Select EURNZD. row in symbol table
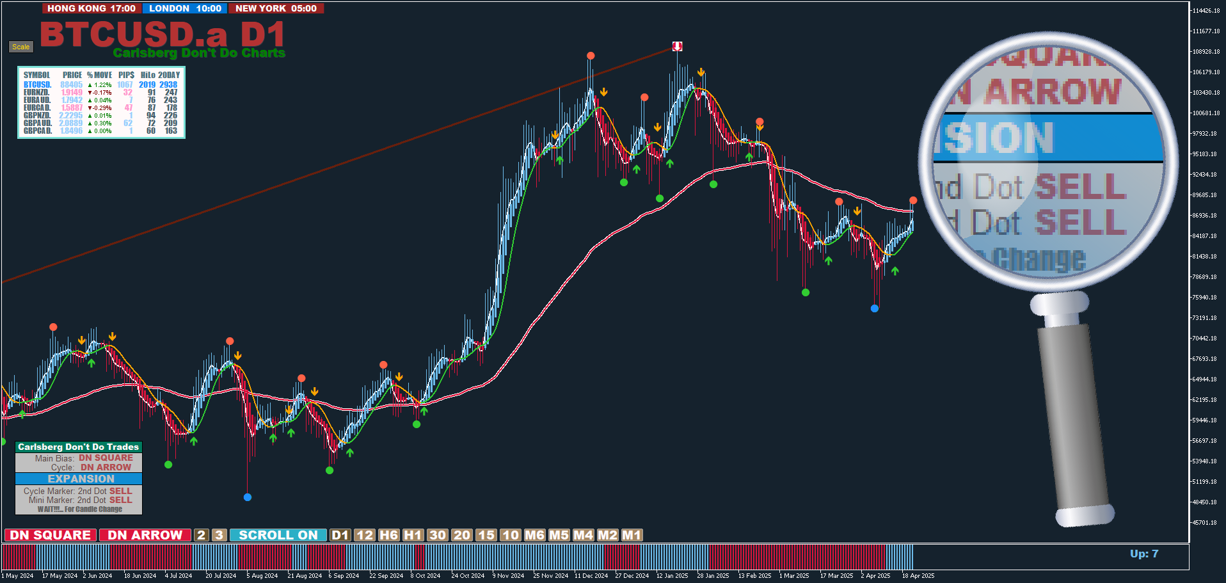Image resolution: width=1226 pixels, height=583 pixels. tap(100, 92)
